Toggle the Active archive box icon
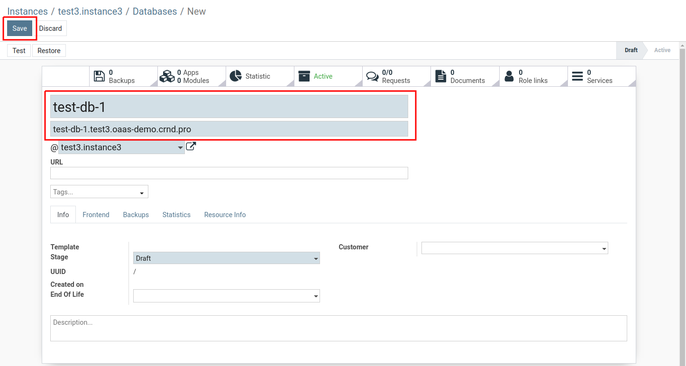The image size is (686, 366). point(304,76)
